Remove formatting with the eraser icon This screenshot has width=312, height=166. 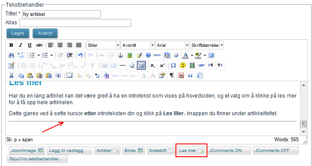pyautogui.click(x=132, y=65)
